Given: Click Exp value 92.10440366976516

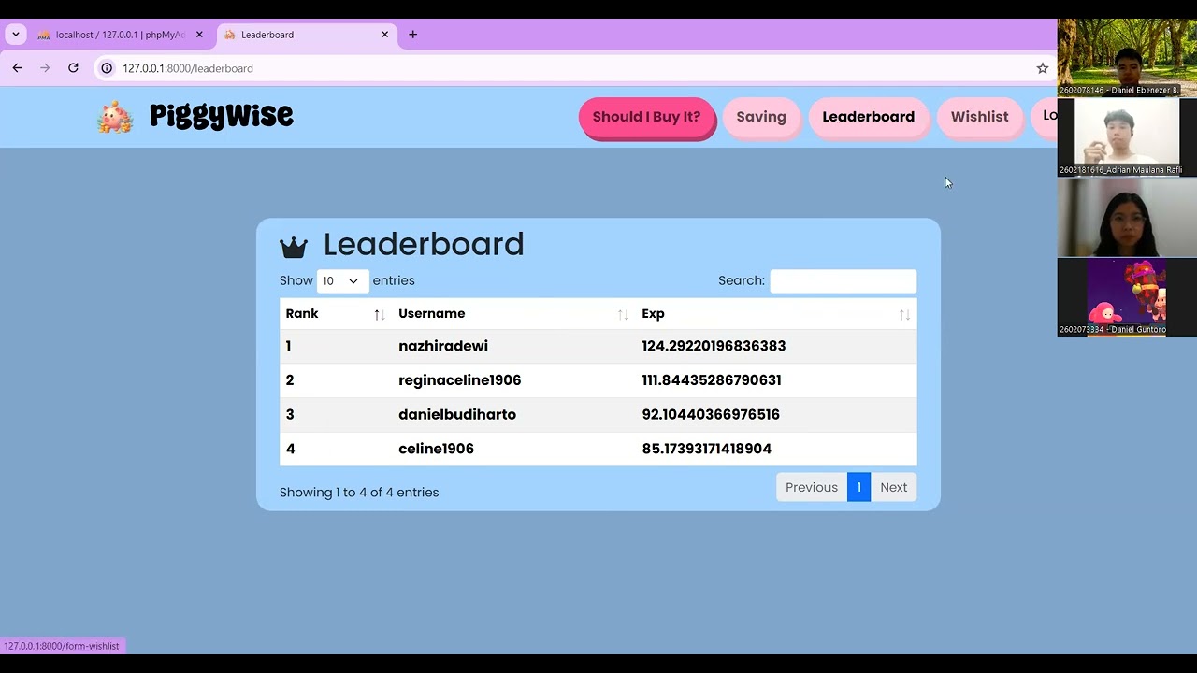Looking at the screenshot, I should click(710, 415).
